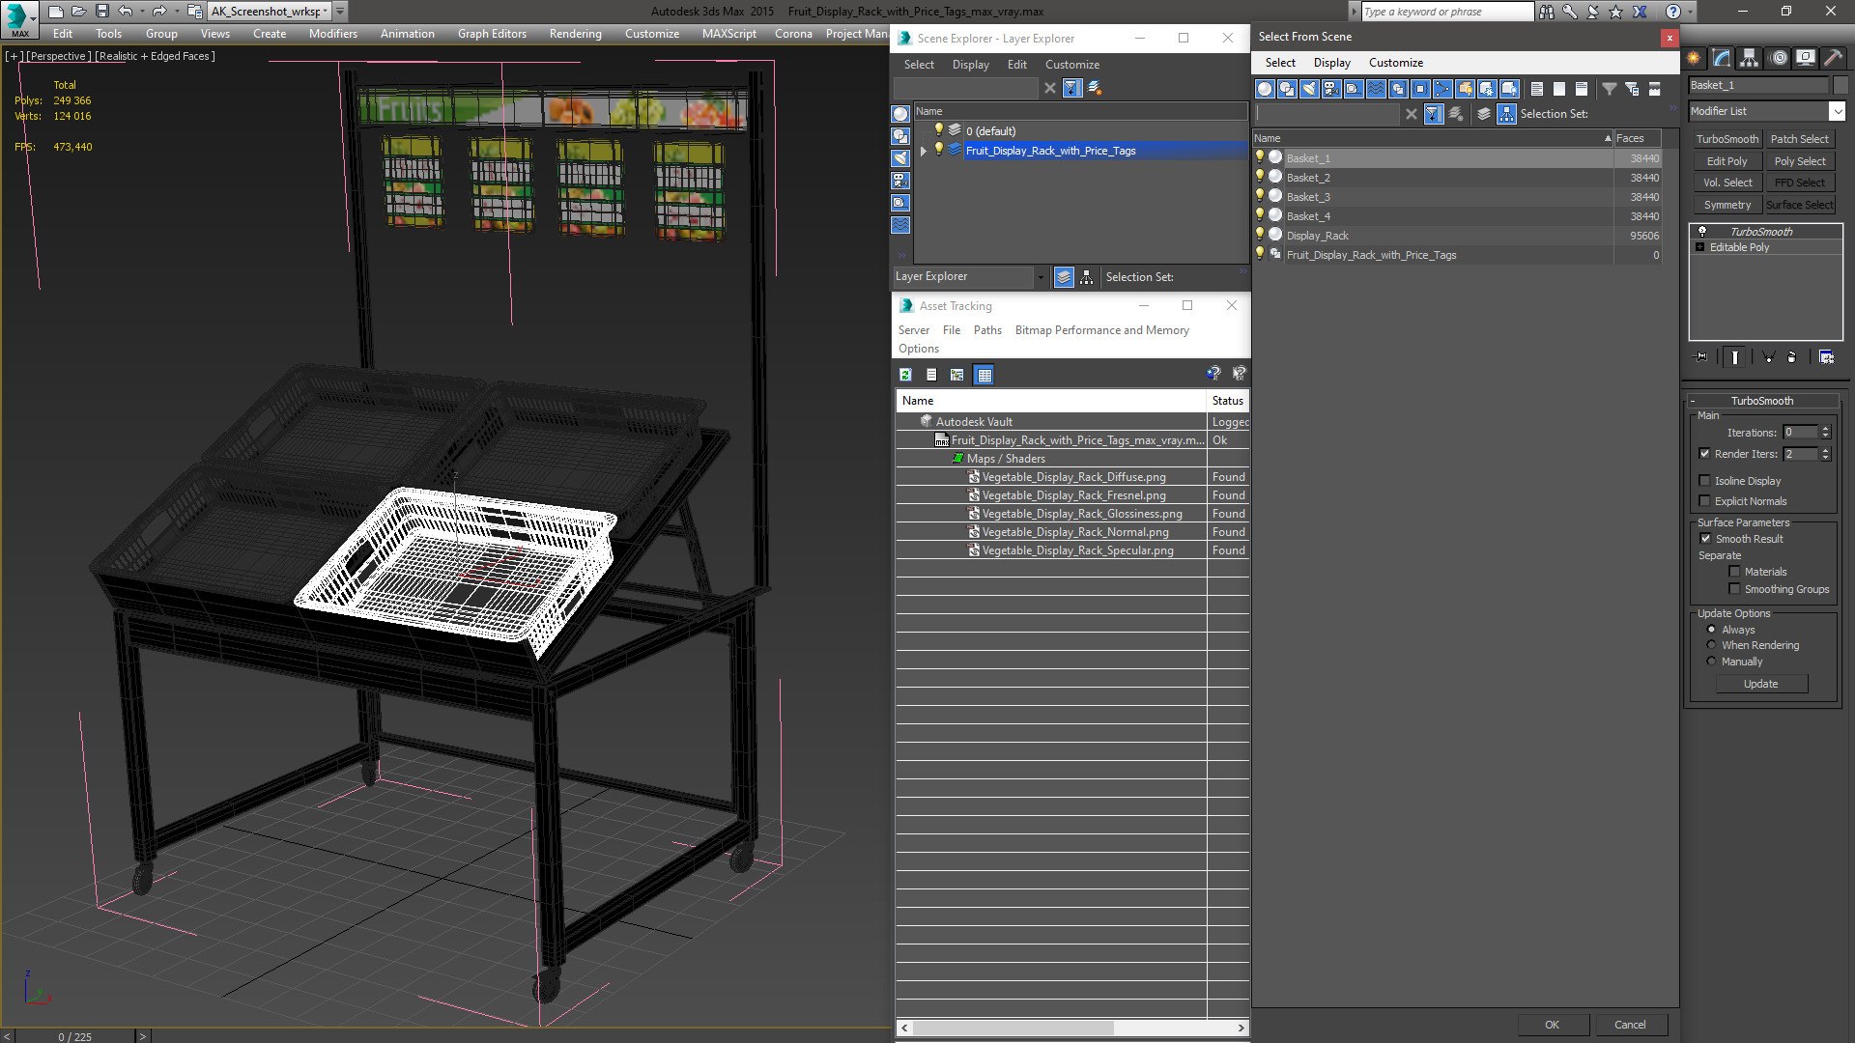Click Pin Stack icon below modifier stack
This screenshot has height=1043, width=1855.
click(x=1701, y=357)
